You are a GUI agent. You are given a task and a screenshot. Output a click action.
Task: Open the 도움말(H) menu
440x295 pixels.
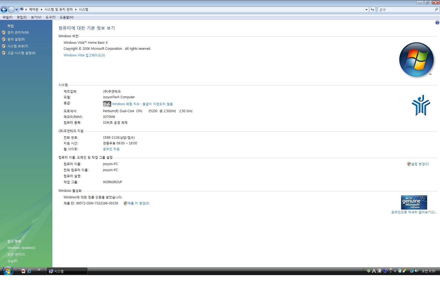[x=67, y=17]
